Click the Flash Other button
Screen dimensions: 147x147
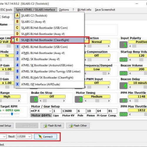click(78, 126)
